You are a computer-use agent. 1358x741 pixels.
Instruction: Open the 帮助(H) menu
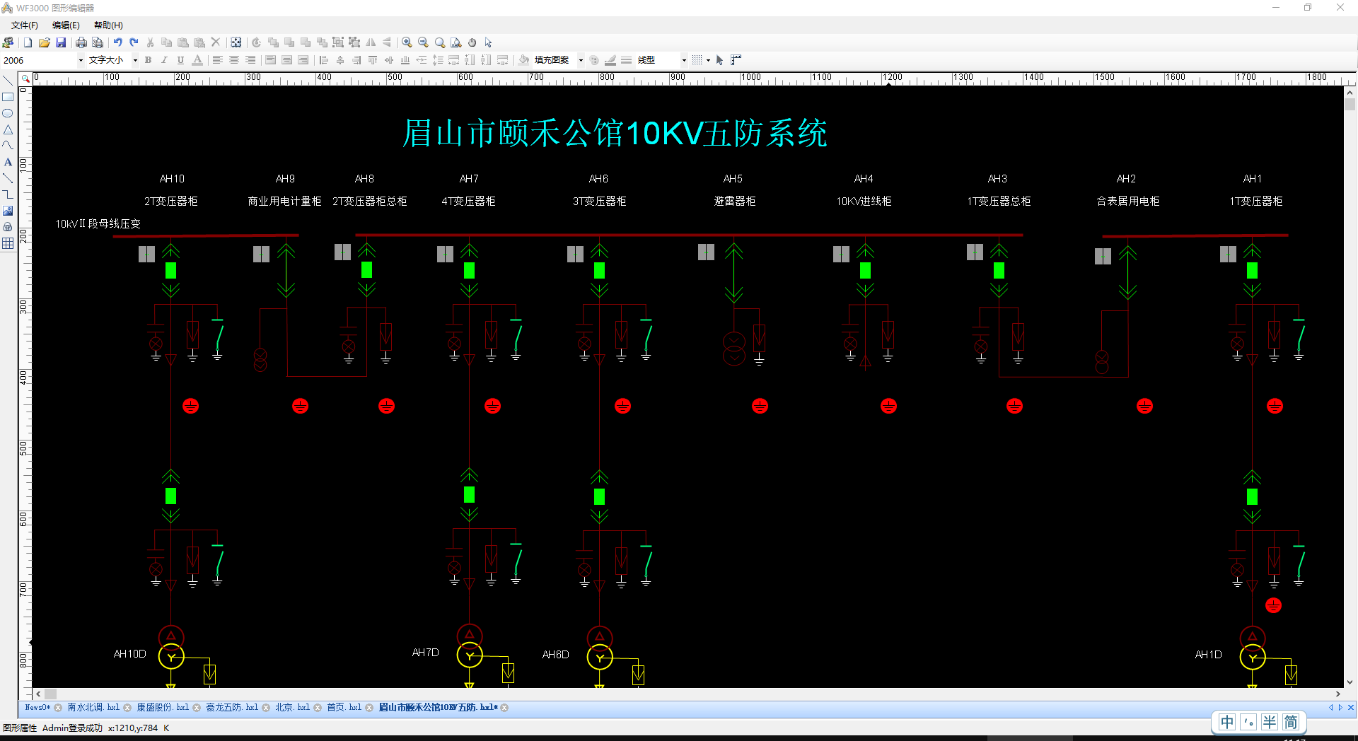coord(108,25)
